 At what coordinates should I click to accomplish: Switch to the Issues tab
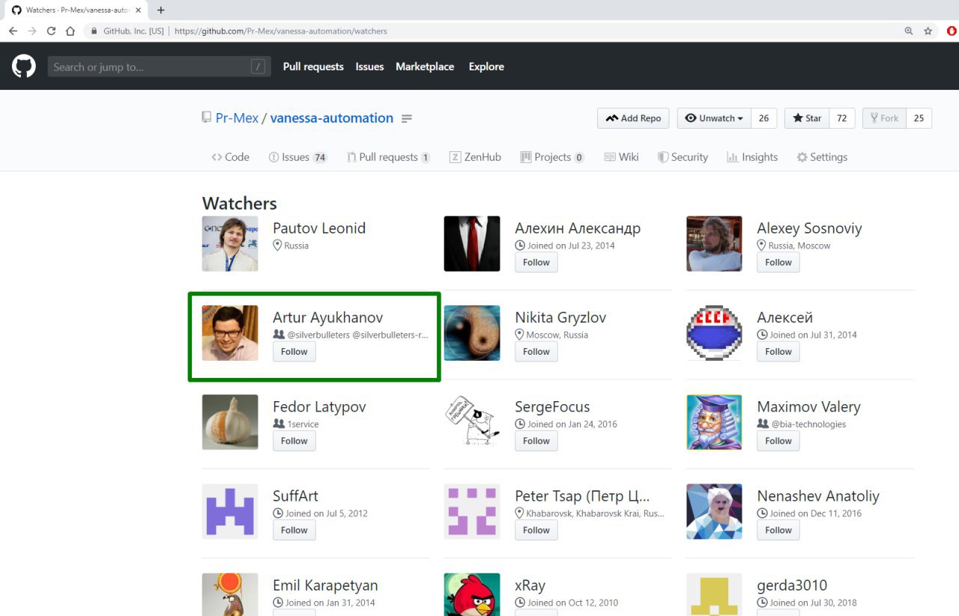point(298,157)
